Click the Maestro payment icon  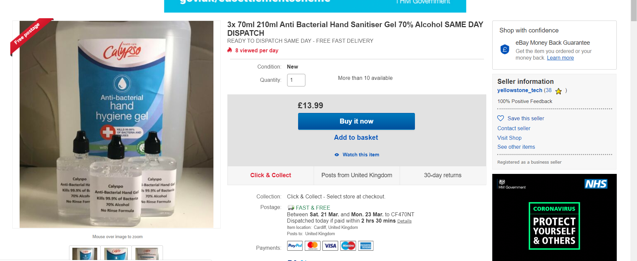(x=348, y=246)
